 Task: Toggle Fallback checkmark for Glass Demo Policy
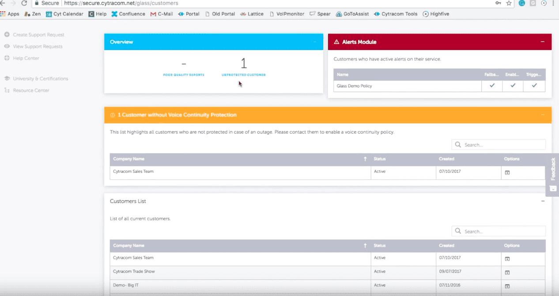coord(492,86)
